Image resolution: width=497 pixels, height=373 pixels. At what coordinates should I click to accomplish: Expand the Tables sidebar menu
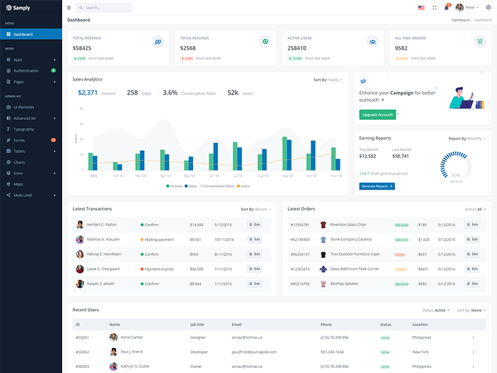point(31,151)
